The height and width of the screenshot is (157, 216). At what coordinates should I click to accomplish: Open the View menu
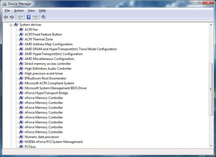point(31,11)
